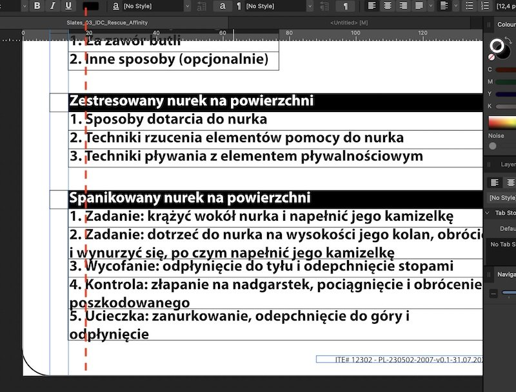Align text centre in toolbar
The height and width of the screenshot is (392, 516).
pos(388,6)
